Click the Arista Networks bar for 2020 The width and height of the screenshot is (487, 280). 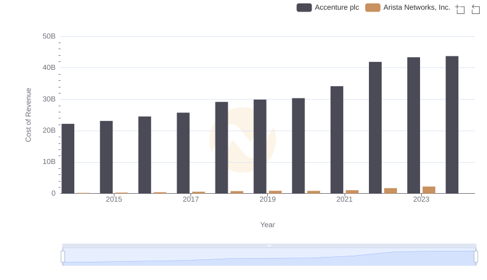pos(314,192)
